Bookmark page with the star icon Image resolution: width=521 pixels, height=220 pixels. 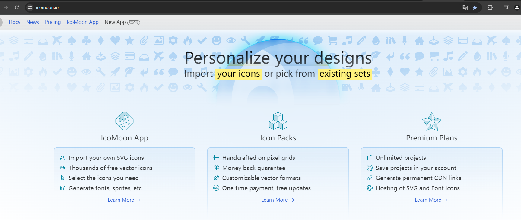pyautogui.click(x=475, y=8)
